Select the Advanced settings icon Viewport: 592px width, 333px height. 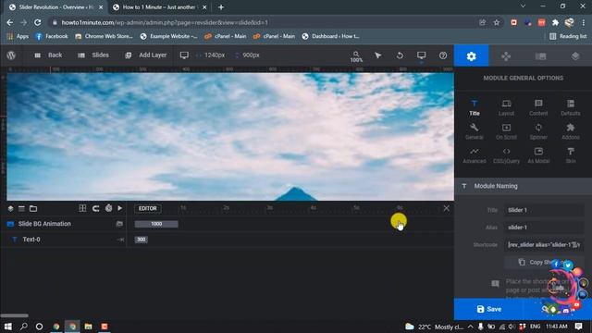[475, 155]
